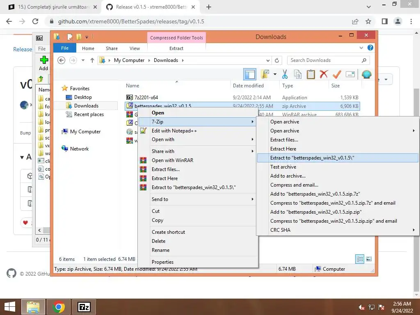The width and height of the screenshot is (420, 315).
Task: Reload the Chrome page
Action: click(x=35, y=21)
